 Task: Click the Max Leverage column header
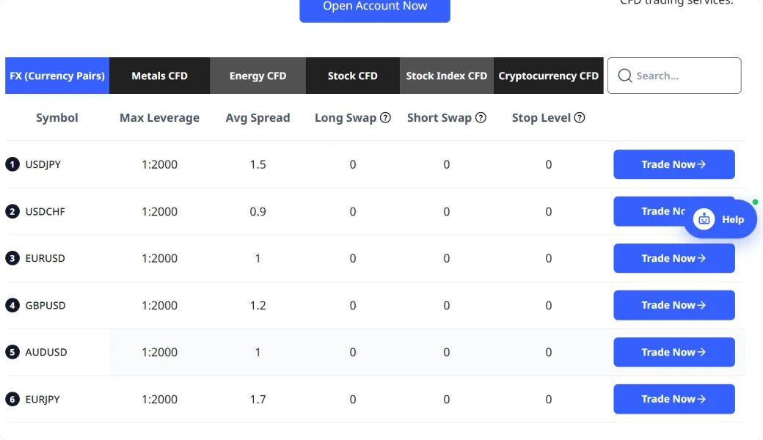click(x=160, y=117)
